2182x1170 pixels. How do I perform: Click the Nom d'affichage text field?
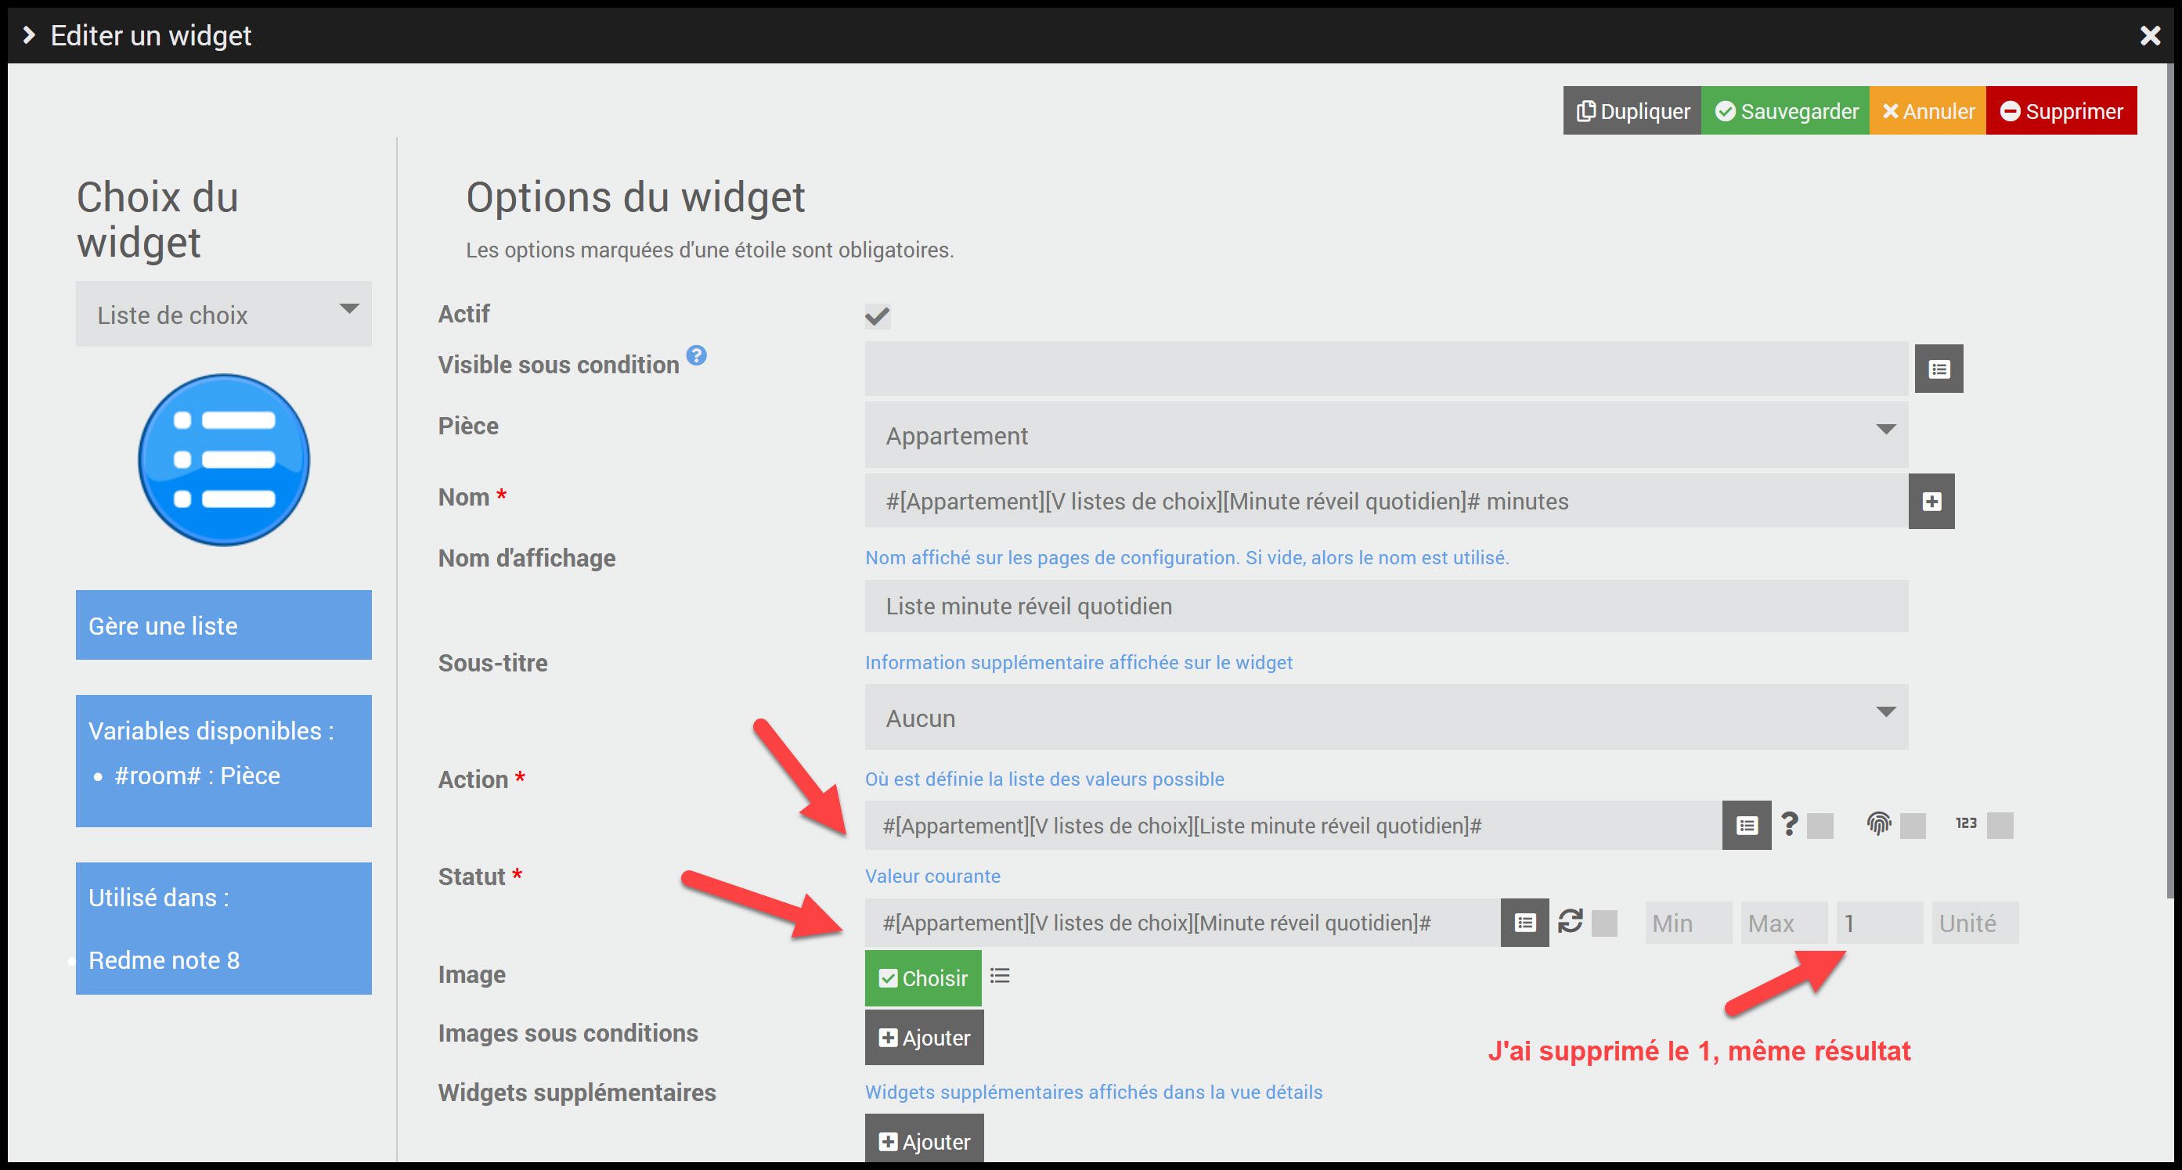point(1385,607)
